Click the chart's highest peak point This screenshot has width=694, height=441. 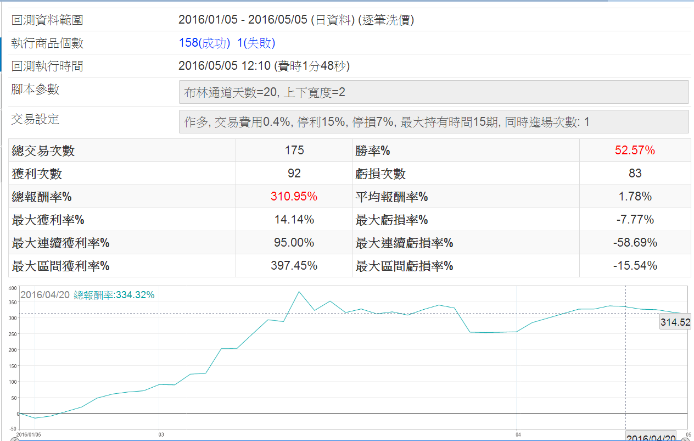coord(299,292)
